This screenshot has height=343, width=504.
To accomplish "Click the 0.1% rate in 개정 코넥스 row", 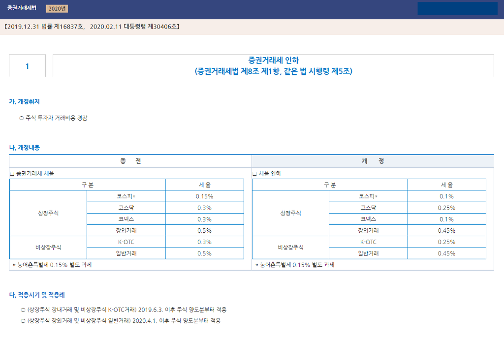I will coord(447,219).
